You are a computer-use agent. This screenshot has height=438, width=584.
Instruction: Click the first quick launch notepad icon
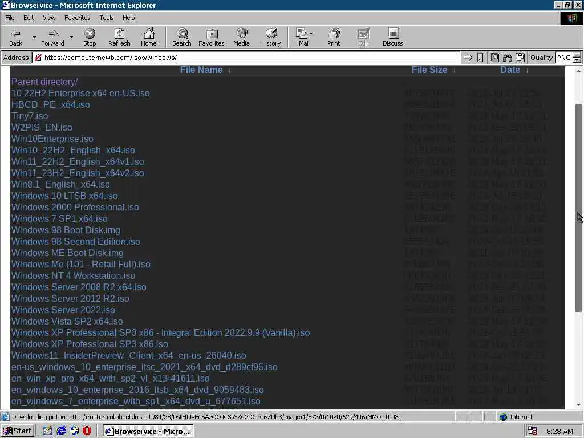pos(48,431)
